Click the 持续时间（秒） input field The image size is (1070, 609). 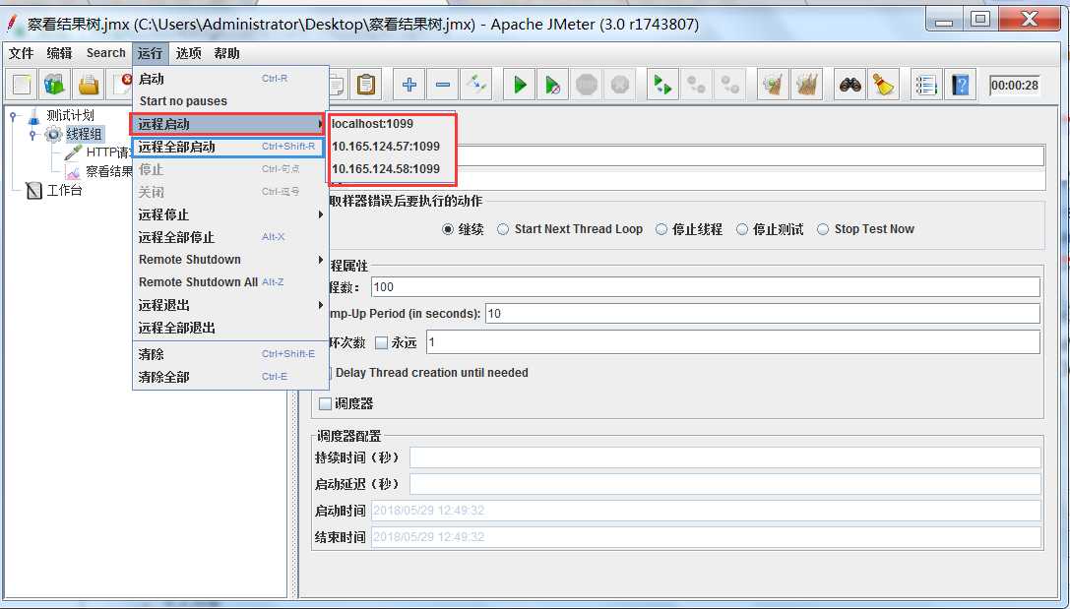724,457
